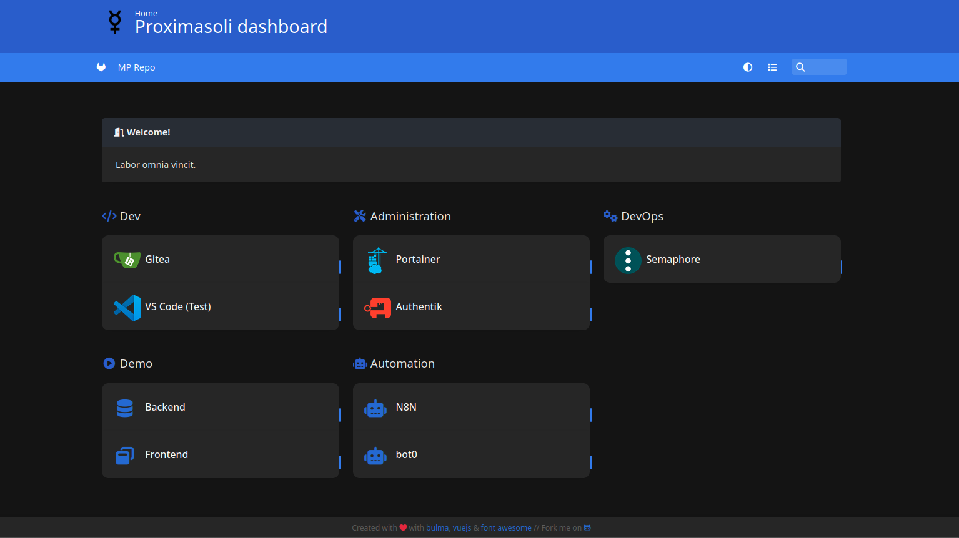Screen dimensions: 959x538
Task: Click the Semaphore circular icon
Action: tap(628, 260)
